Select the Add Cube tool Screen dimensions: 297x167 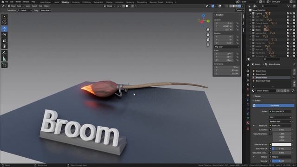[4, 65]
